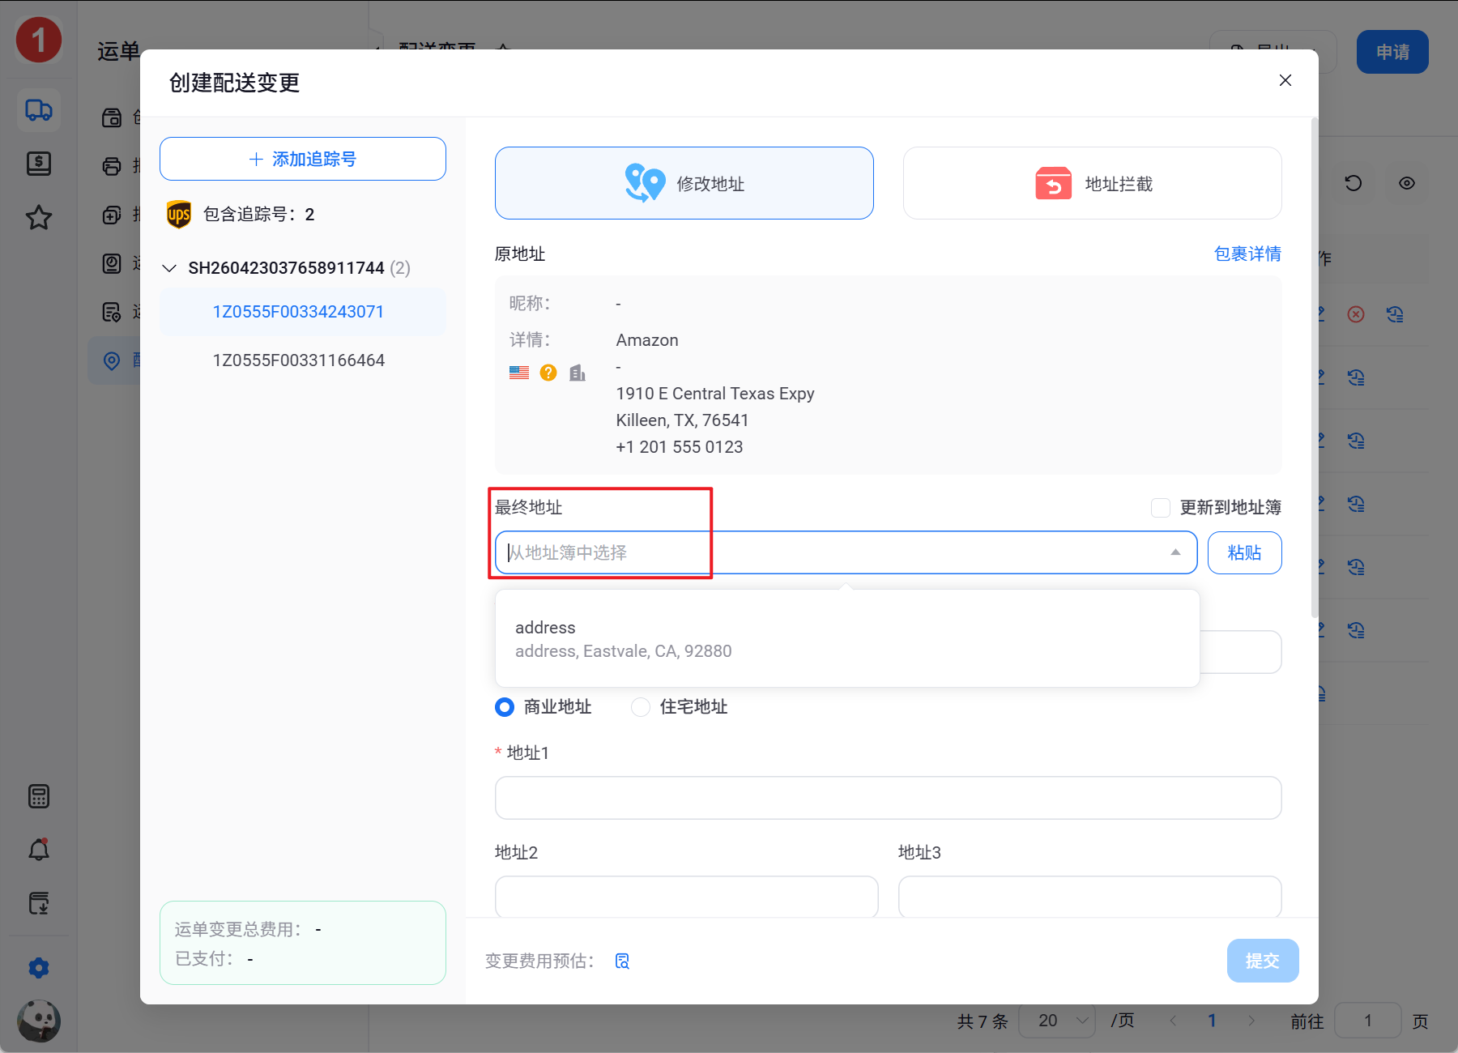Open the shipments truck icon in sidebar
Viewport: 1458px width, 1053px height.
(x=39, y=110)
